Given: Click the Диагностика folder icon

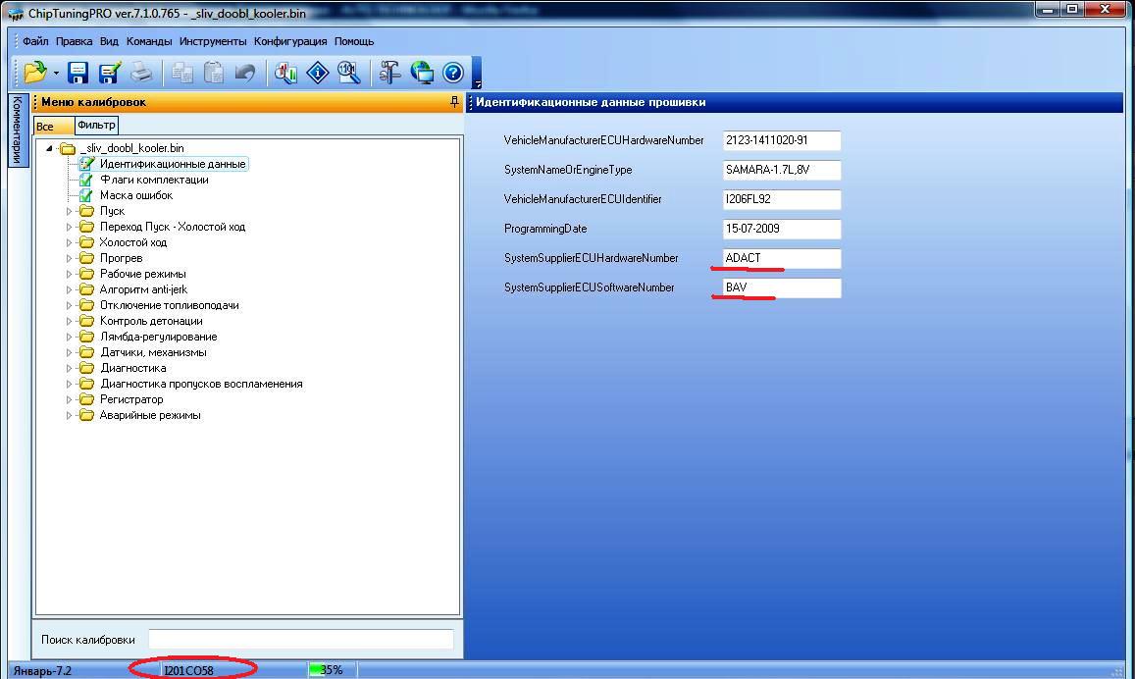Looking at the screenshot, I should pos(87,369).
